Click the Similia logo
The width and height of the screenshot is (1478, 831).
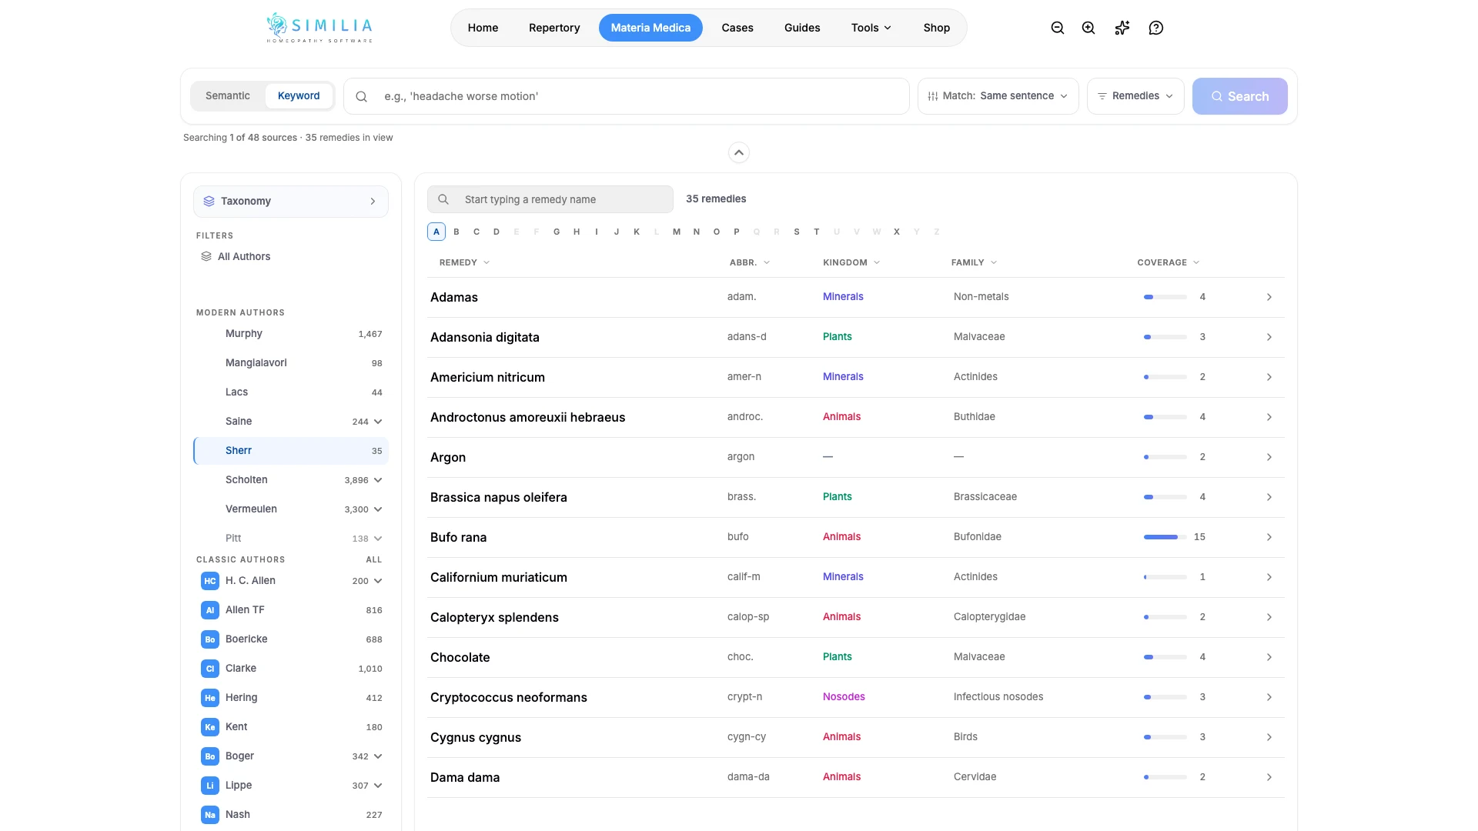(x=319, y=28)
